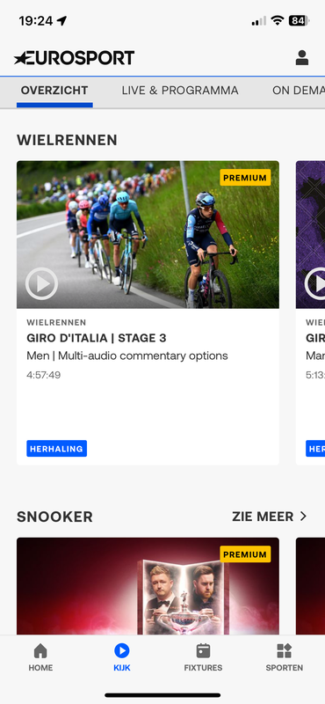The height and width of the screenshot is (704, 325).
Task: Tap the Eurosport logo
Action: [x=74, y=58]
